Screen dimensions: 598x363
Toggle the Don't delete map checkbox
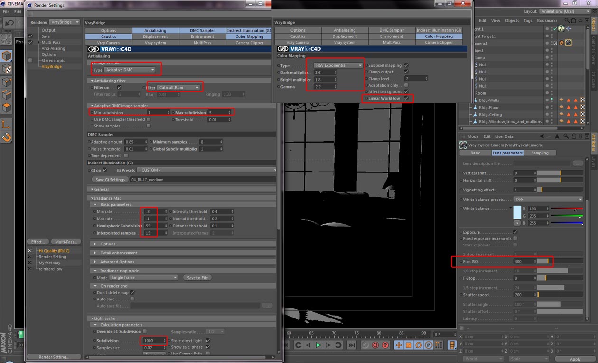(x=132, y=293)
